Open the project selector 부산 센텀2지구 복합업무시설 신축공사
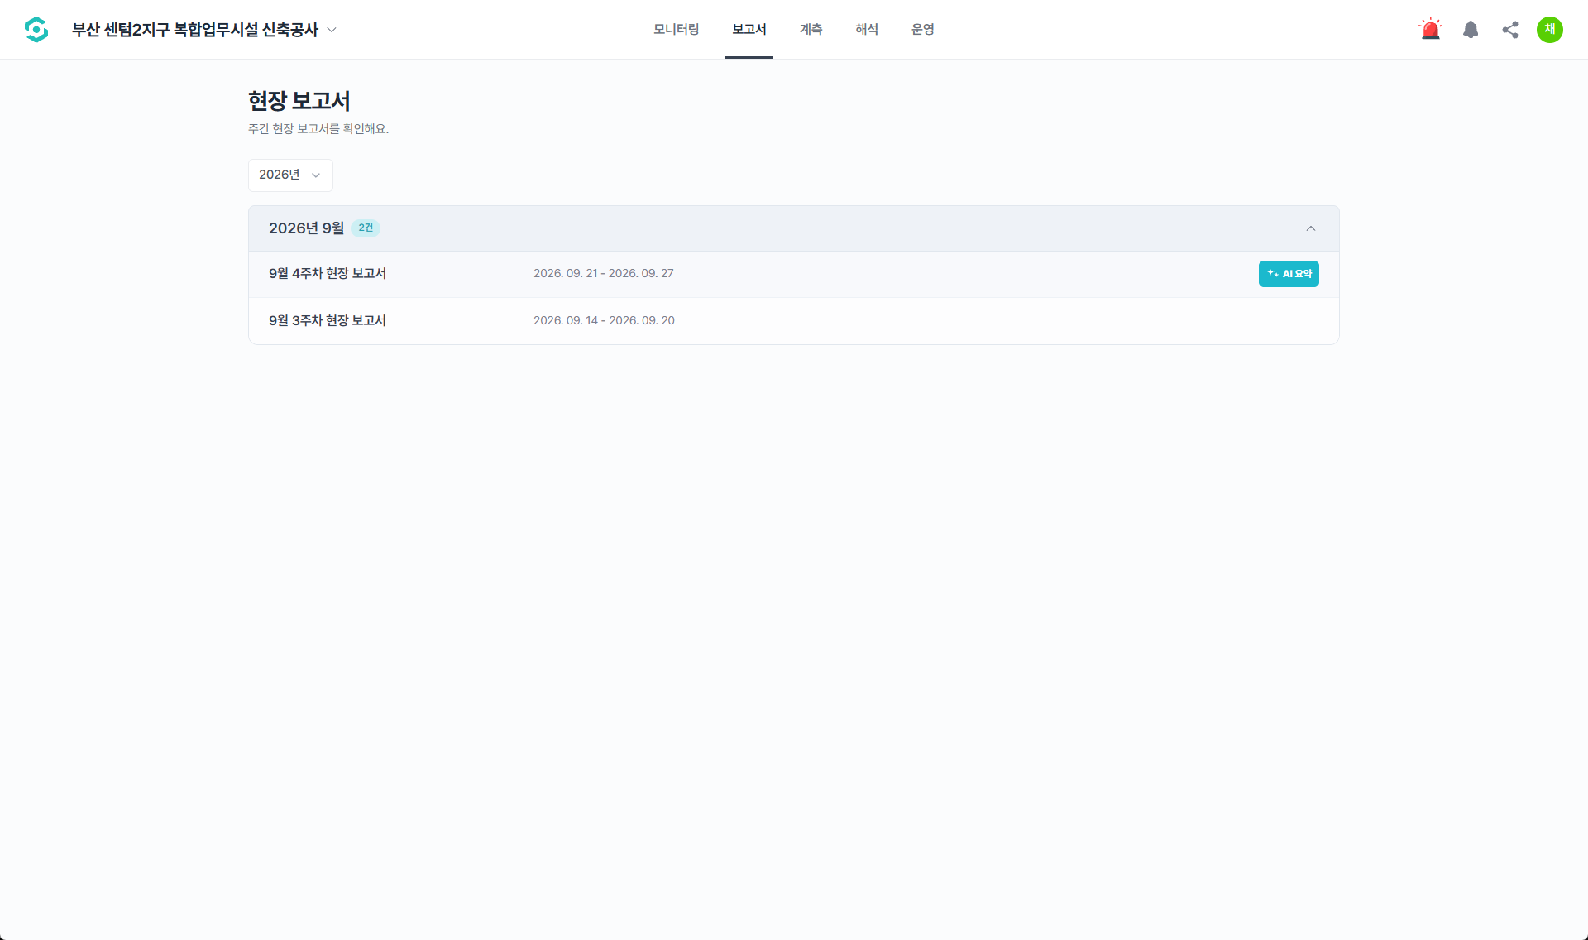This screenshot has width=1588, height=940. pos(204,30)
